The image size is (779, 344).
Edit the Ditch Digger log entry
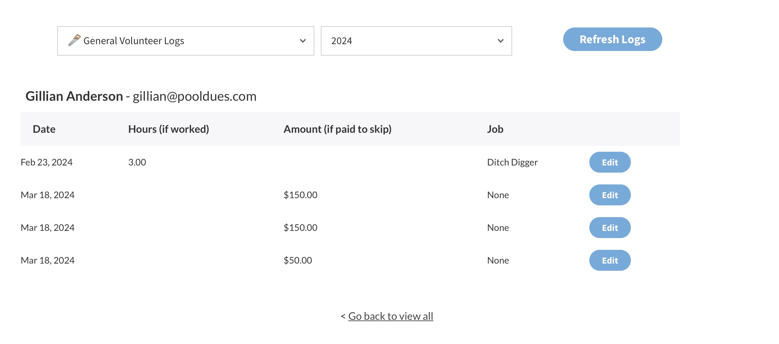coord(610,162)
